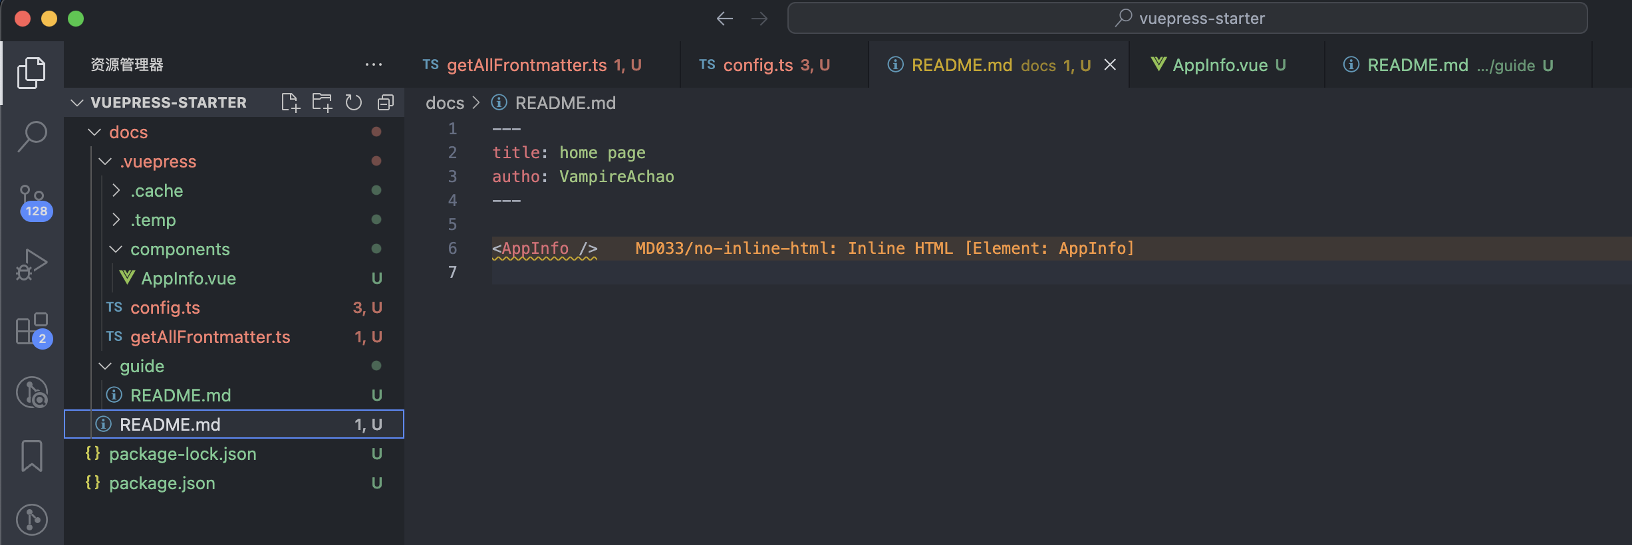Open explorer panel more actions menu
The width and height of the screenshot is (1632, 545).
(374, 64)
